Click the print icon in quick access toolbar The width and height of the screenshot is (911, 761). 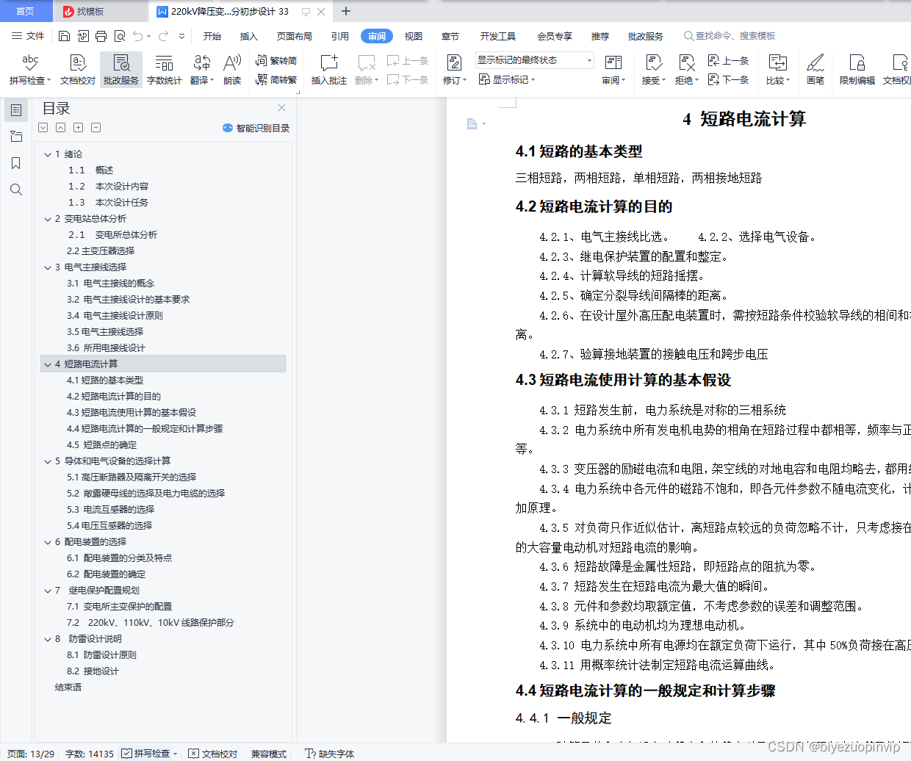(x=101, y=36)
